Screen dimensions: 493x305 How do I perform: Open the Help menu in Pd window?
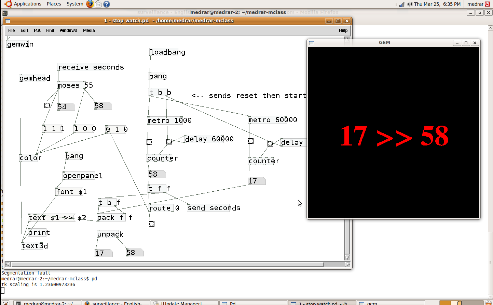tap(343, 30)
